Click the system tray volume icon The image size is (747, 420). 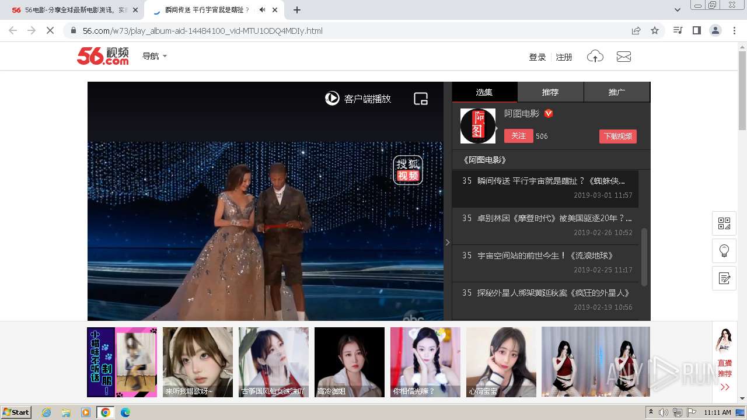point(664,412)
